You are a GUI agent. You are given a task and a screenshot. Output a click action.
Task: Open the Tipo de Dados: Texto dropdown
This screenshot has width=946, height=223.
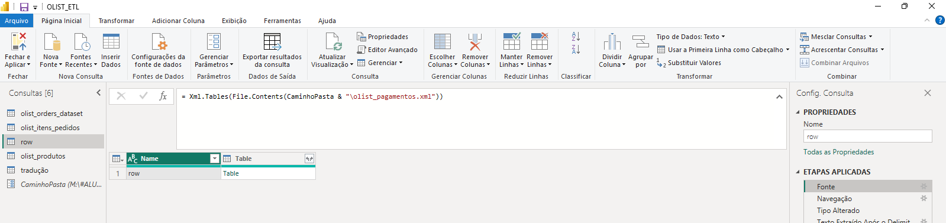690,37
